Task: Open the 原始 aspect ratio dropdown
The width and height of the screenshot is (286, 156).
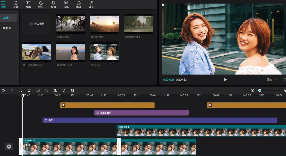Action: [272, 80]
